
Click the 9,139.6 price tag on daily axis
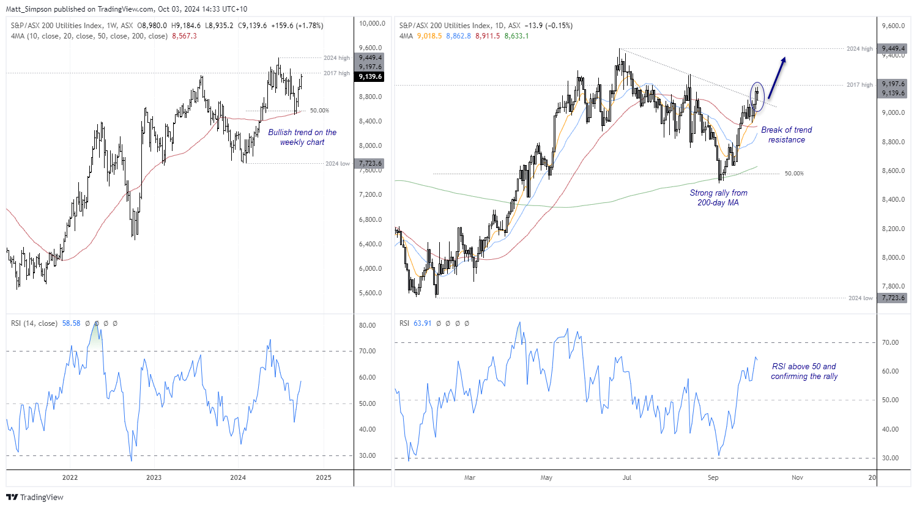tap(894, 93)
